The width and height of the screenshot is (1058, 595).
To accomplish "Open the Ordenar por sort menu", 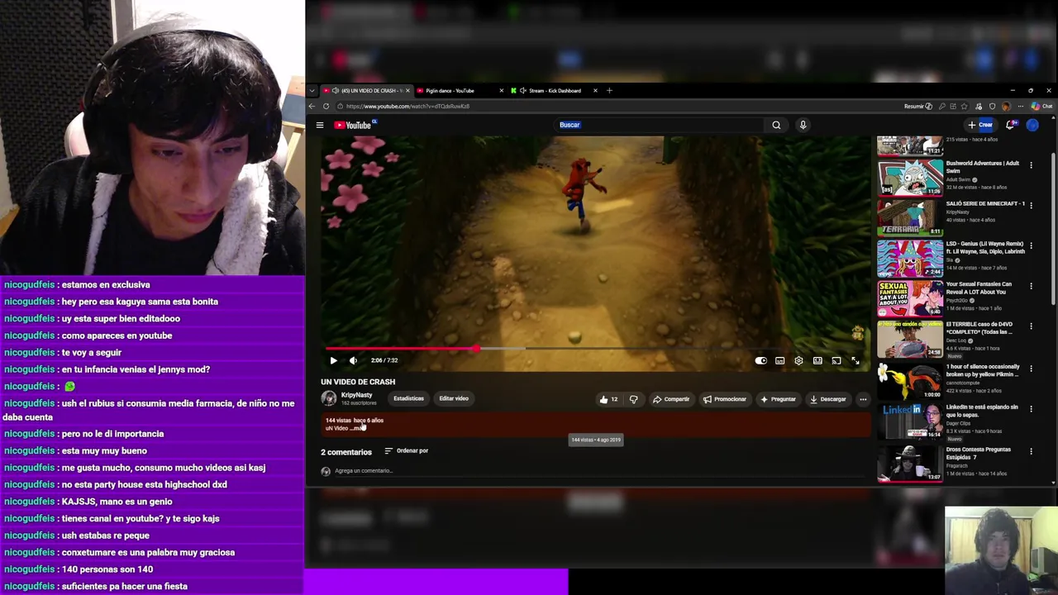I will [x=407, y=450].
